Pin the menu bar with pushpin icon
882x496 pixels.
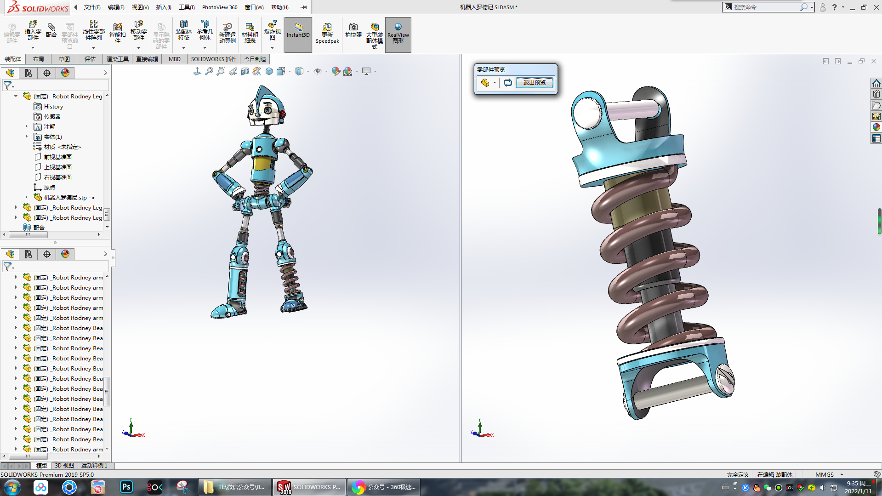click(x=303, y=7)
